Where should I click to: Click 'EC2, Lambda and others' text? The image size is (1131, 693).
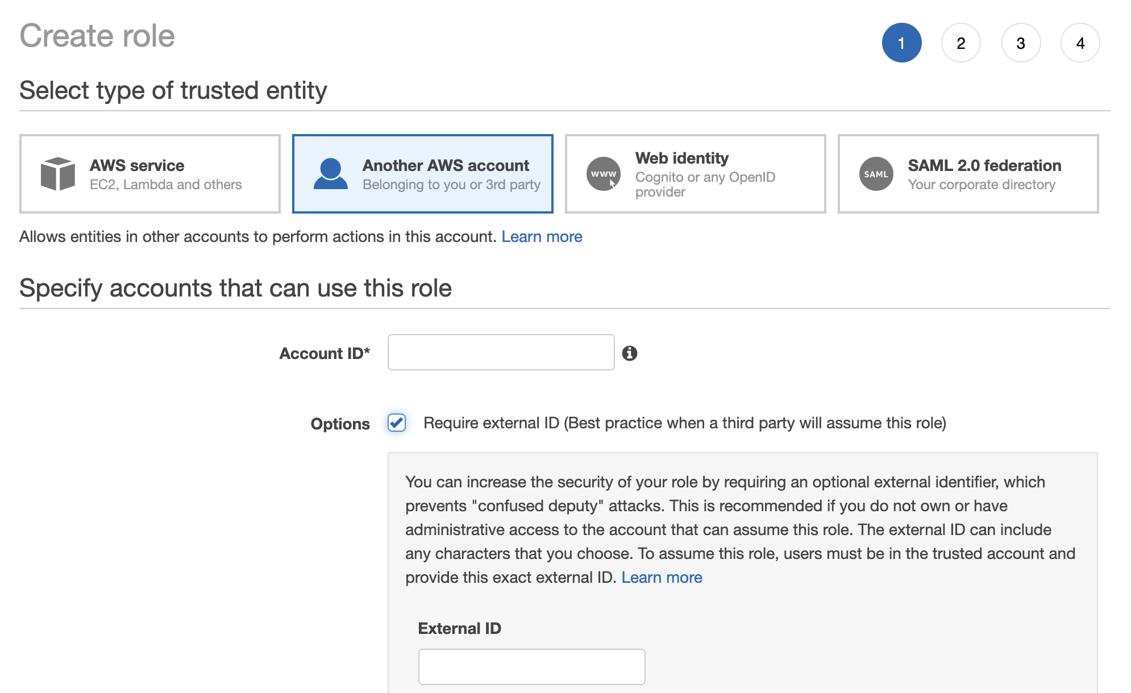[x=166, y=185]
